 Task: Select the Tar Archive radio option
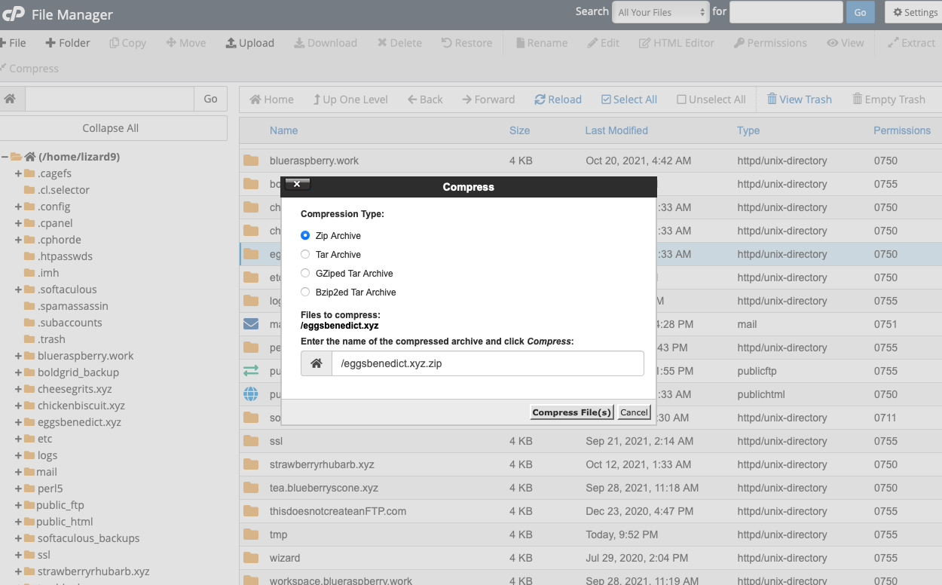coord(305,255)
